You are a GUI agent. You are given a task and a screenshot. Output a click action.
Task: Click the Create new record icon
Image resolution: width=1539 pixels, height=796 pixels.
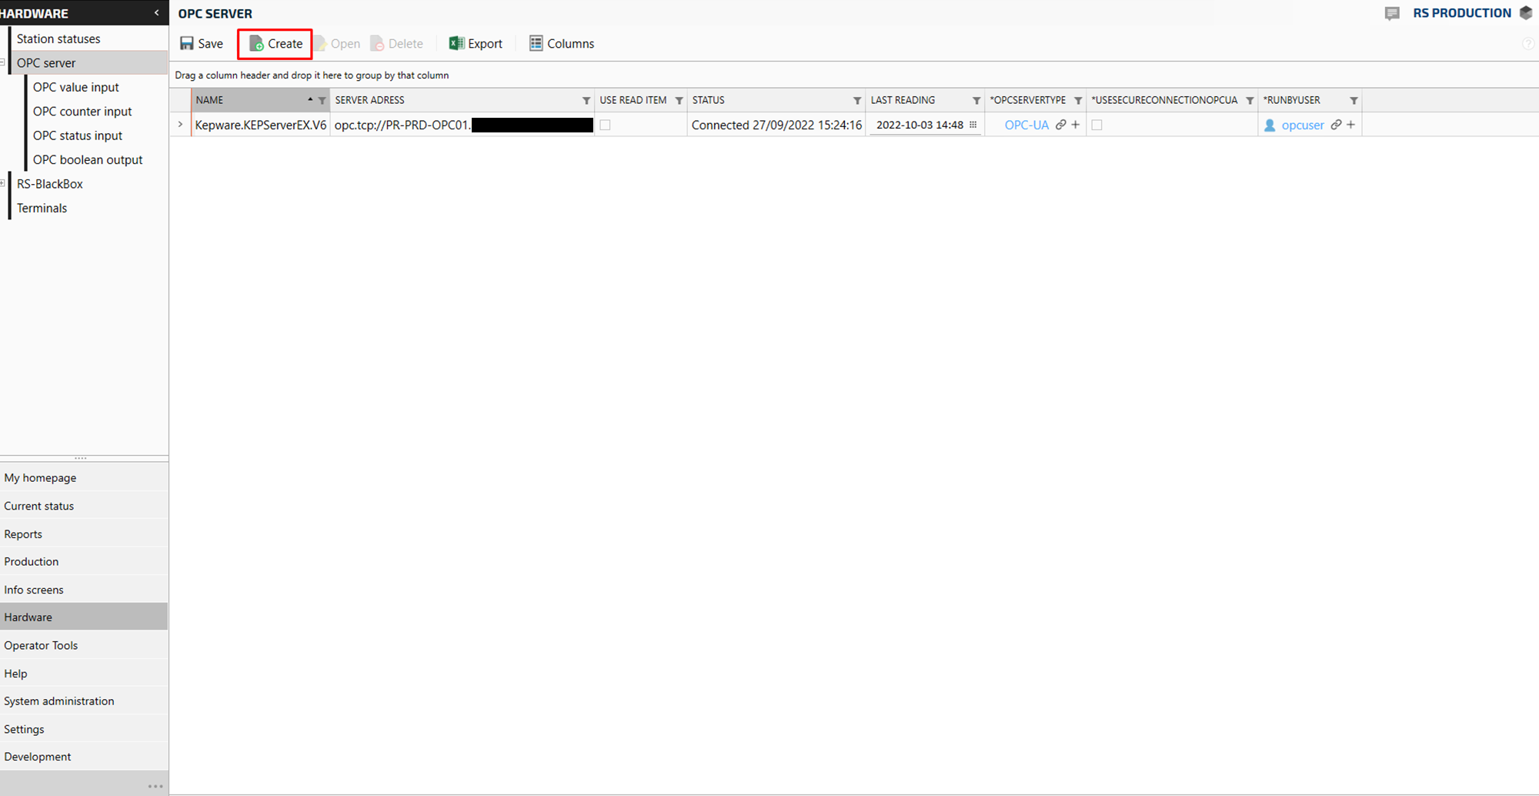(256, 44)
